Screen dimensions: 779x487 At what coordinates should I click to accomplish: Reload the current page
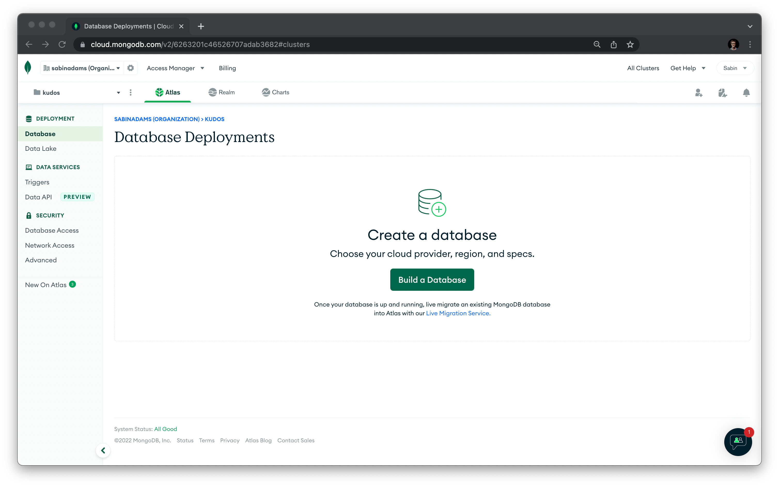pyautogui.click(x=62, y=44)
